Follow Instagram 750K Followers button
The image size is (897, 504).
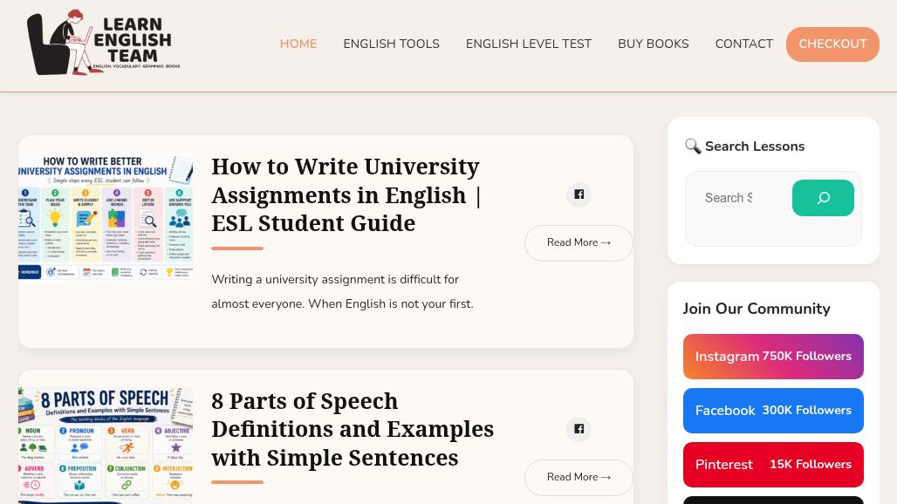(x=773, y=357)
